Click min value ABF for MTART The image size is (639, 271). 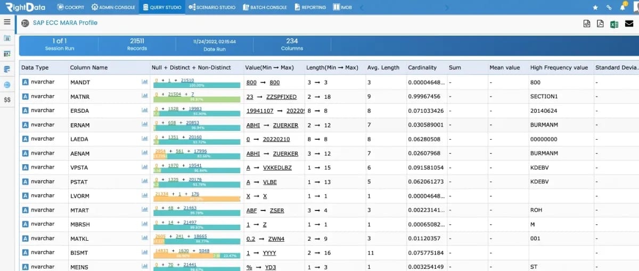tap(251, 210)
